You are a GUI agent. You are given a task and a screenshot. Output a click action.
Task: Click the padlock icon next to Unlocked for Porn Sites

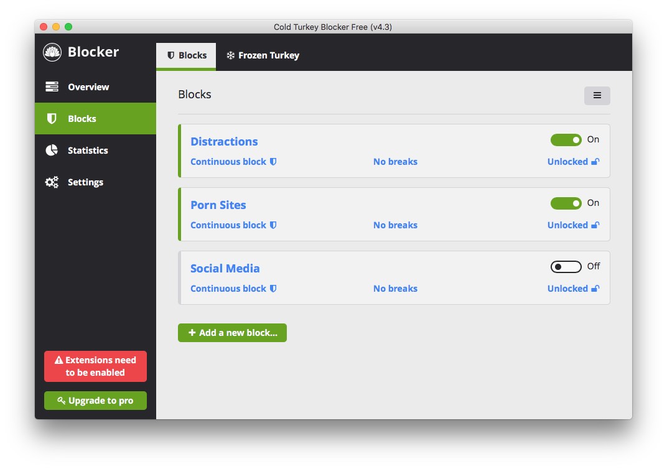tap(594, 225)
